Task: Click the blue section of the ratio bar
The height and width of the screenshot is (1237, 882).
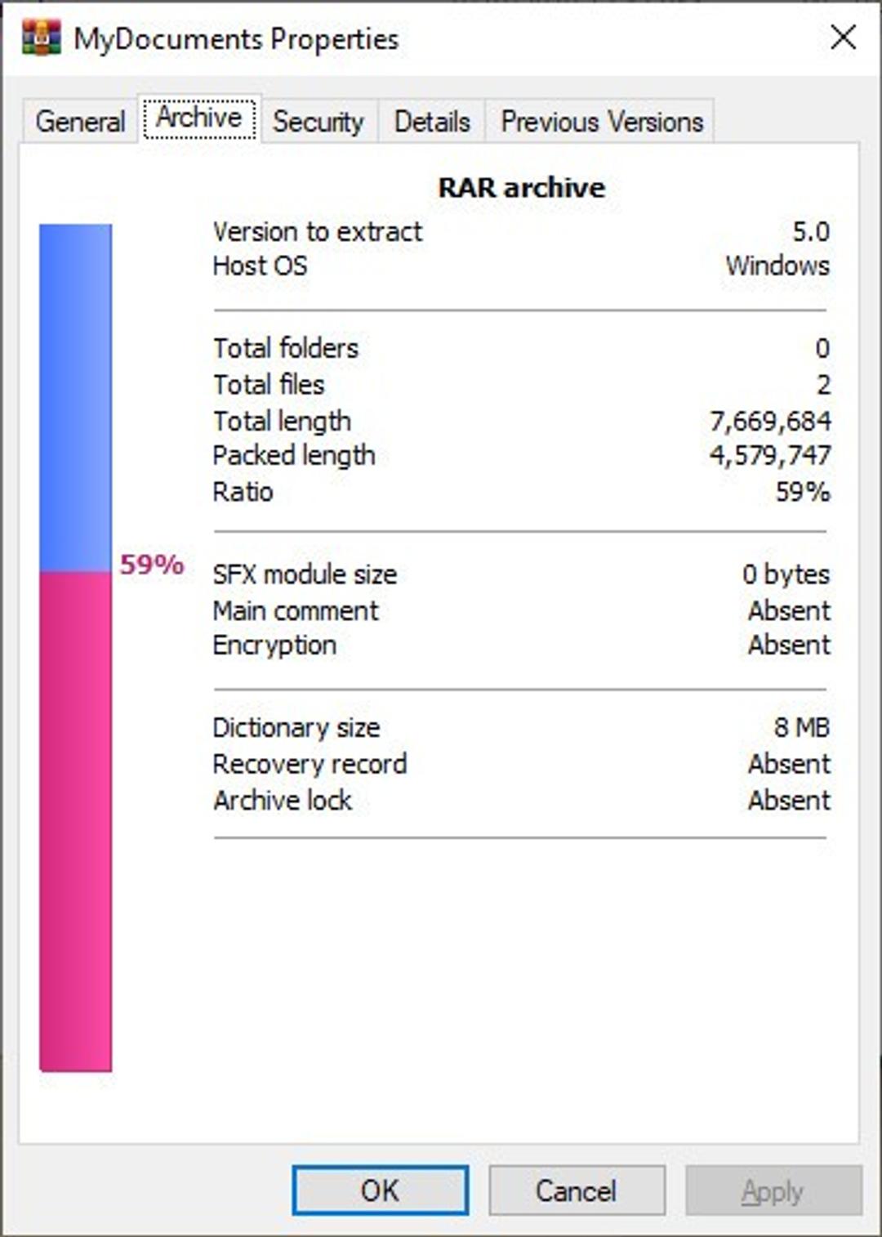Action: [75, 397]
